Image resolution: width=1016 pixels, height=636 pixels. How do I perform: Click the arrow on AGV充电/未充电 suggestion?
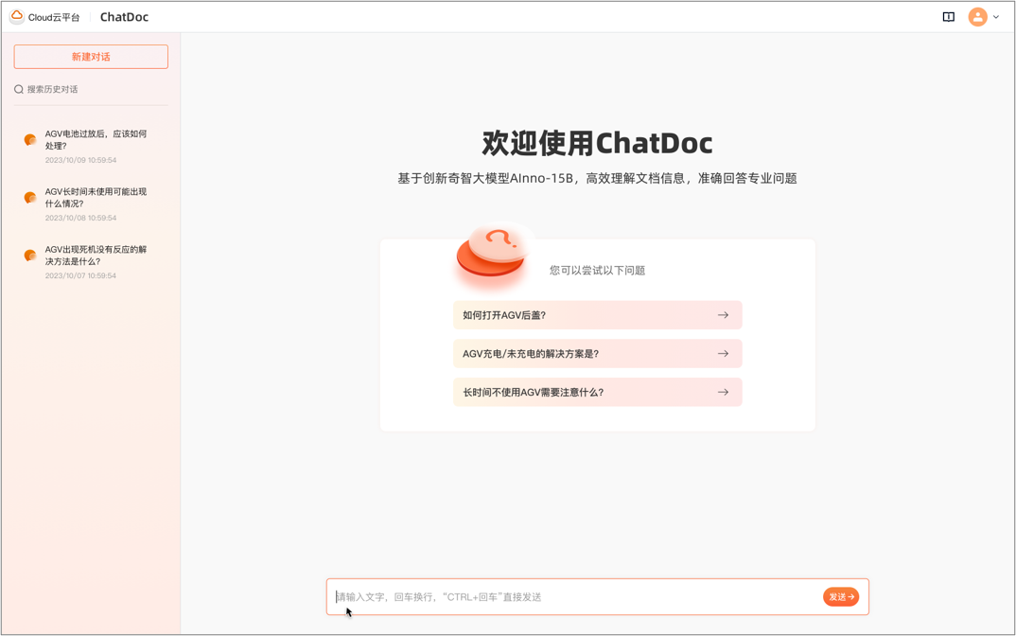coord(723,354)
